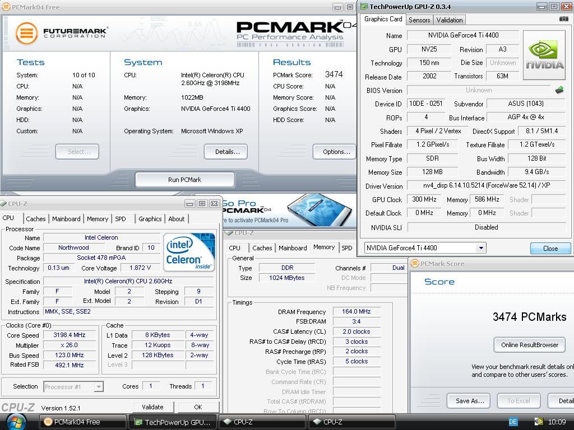The height and width of the screenshot is (430, 574).
Task: Click the Multiplier x 26.0 value in CPU-Z
Action: click(69, 345)
